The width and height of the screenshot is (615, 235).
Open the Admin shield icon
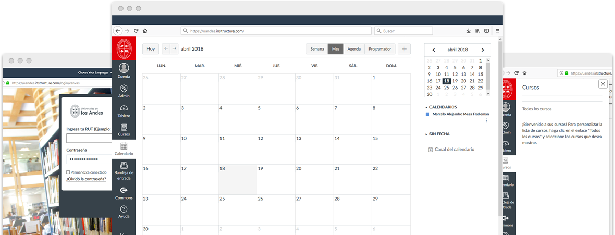tap(124, 89)
